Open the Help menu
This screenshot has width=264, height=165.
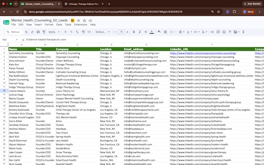(x=93, y=24)
